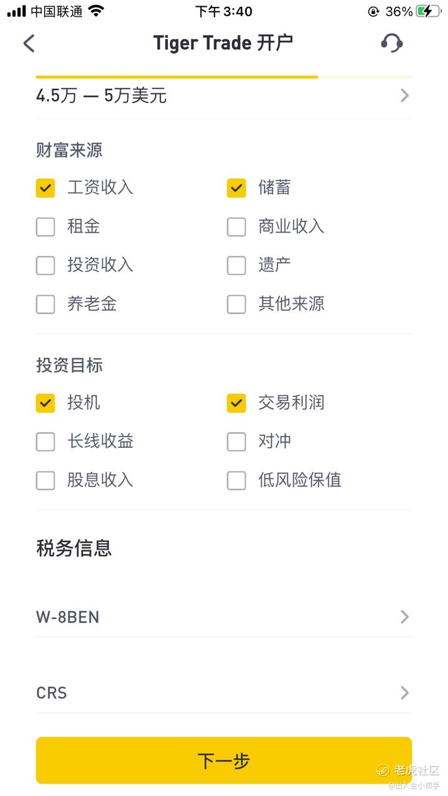Tap the 养老金 option label
The image size is (448, 796).
92,304
